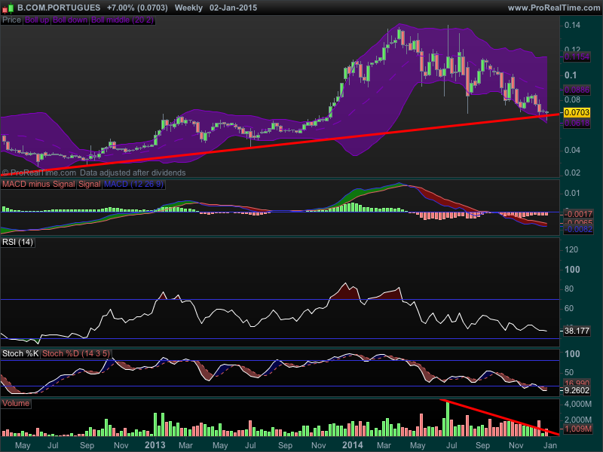Click the Volume panel label
Viewport: 603px width, 452px height.
16,403
